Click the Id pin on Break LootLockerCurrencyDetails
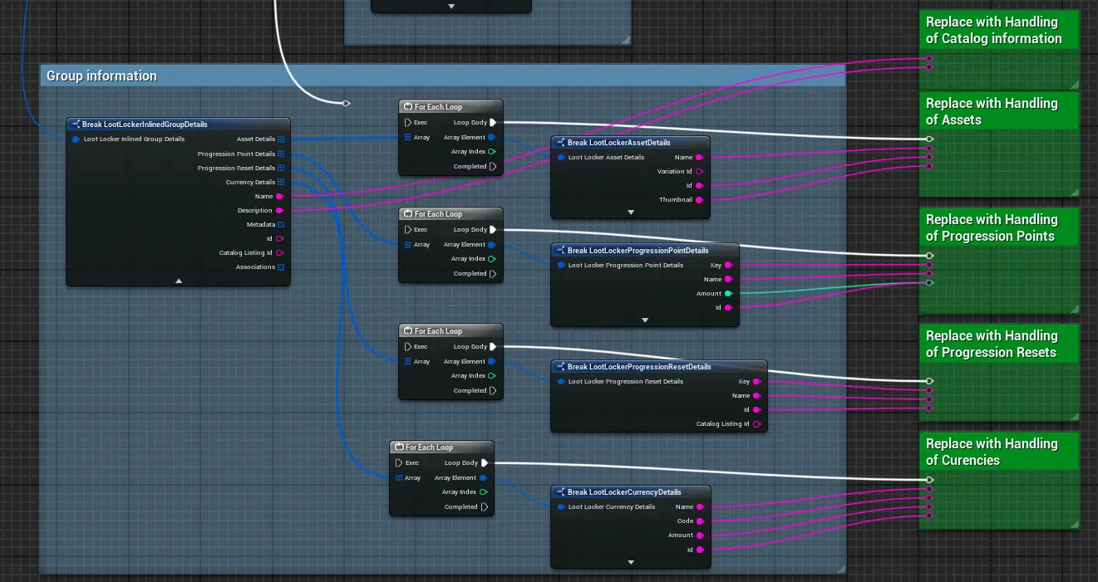The width and height of the screenshot is (1098, 582). [x=700, y=550]
